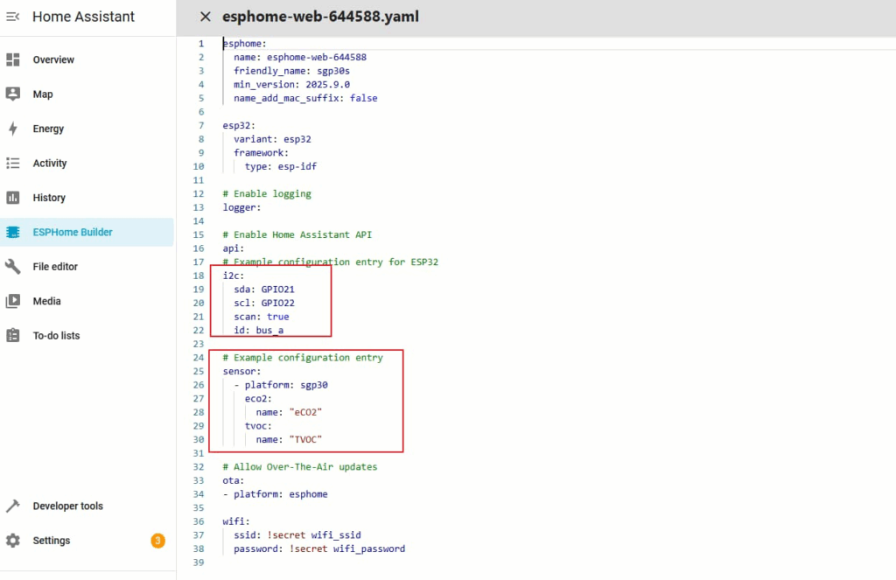
Task: Click the To-do lists clipboard icon
Action: pyautogui.click(x=13, y=336)
